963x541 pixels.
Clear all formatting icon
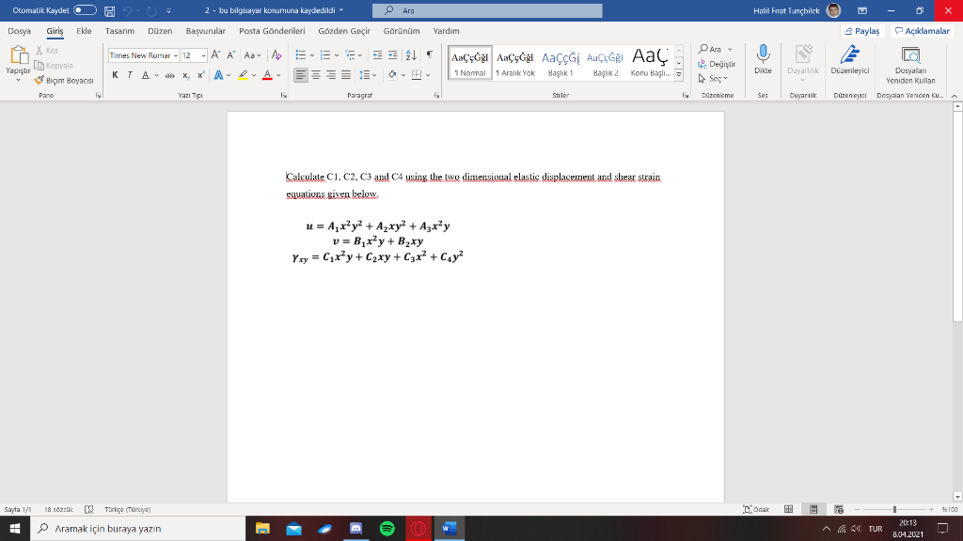276,55
